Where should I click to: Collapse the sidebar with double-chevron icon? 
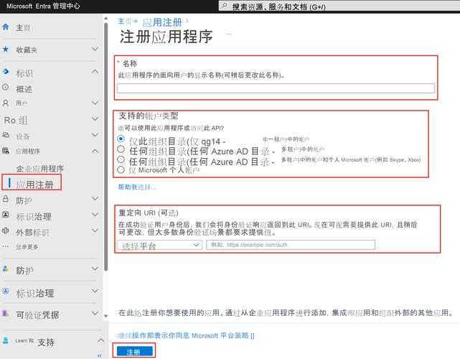(100, 355)
